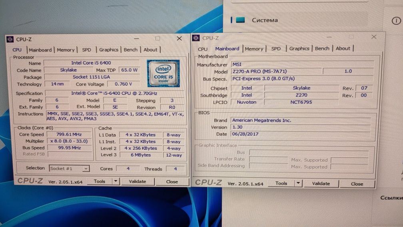
Task: Expand Tools arrow in left CPU-Z window
Action: tap(116, 181)
